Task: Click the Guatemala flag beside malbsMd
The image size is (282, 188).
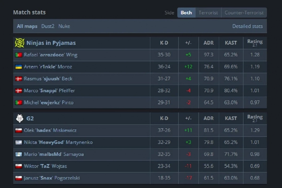Action: click(19, 154)
